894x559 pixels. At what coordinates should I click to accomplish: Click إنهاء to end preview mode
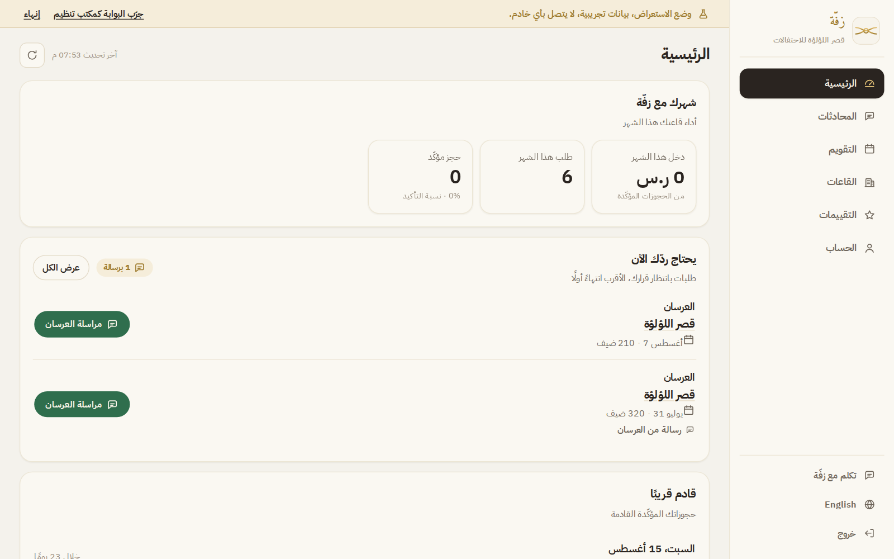pos(32,14)
